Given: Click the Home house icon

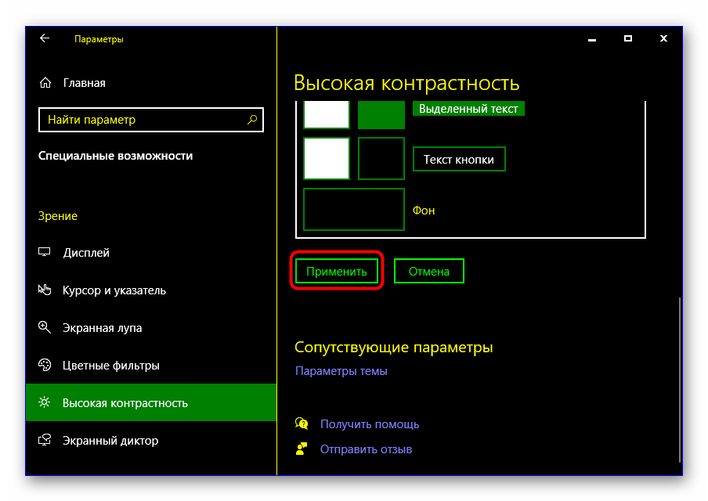Looking at the screenshot, I should [45, 83].
